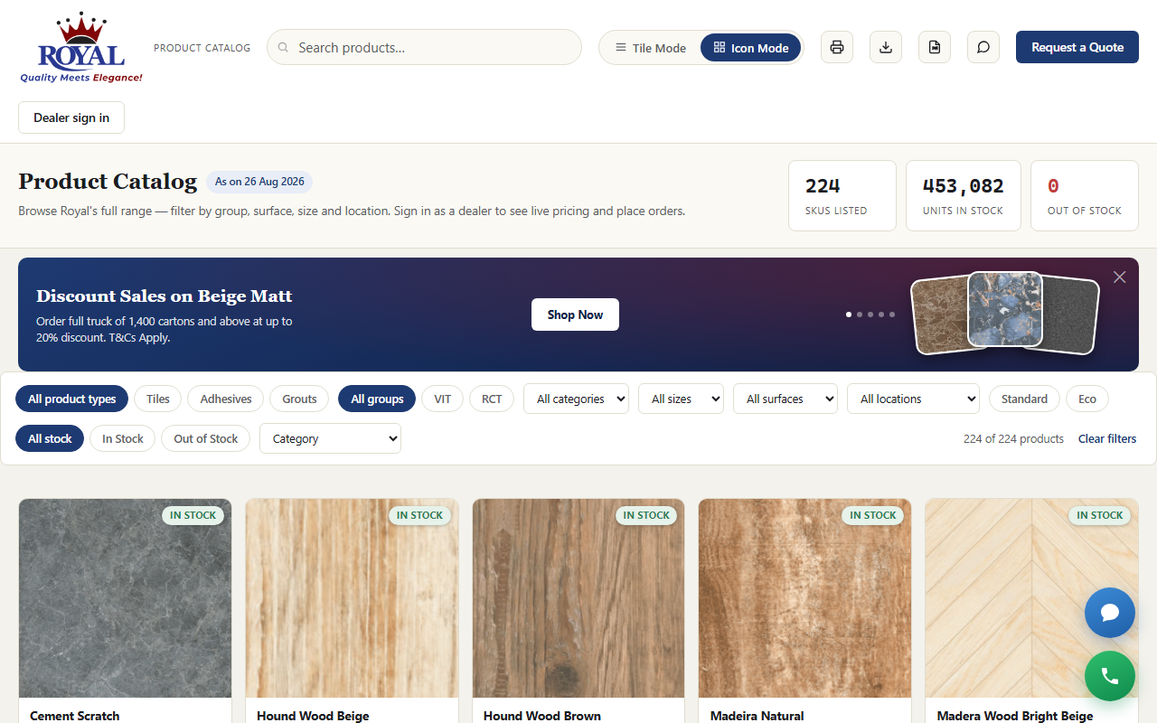Click the green floating phone button
1157x723 pixels.
1110,676
